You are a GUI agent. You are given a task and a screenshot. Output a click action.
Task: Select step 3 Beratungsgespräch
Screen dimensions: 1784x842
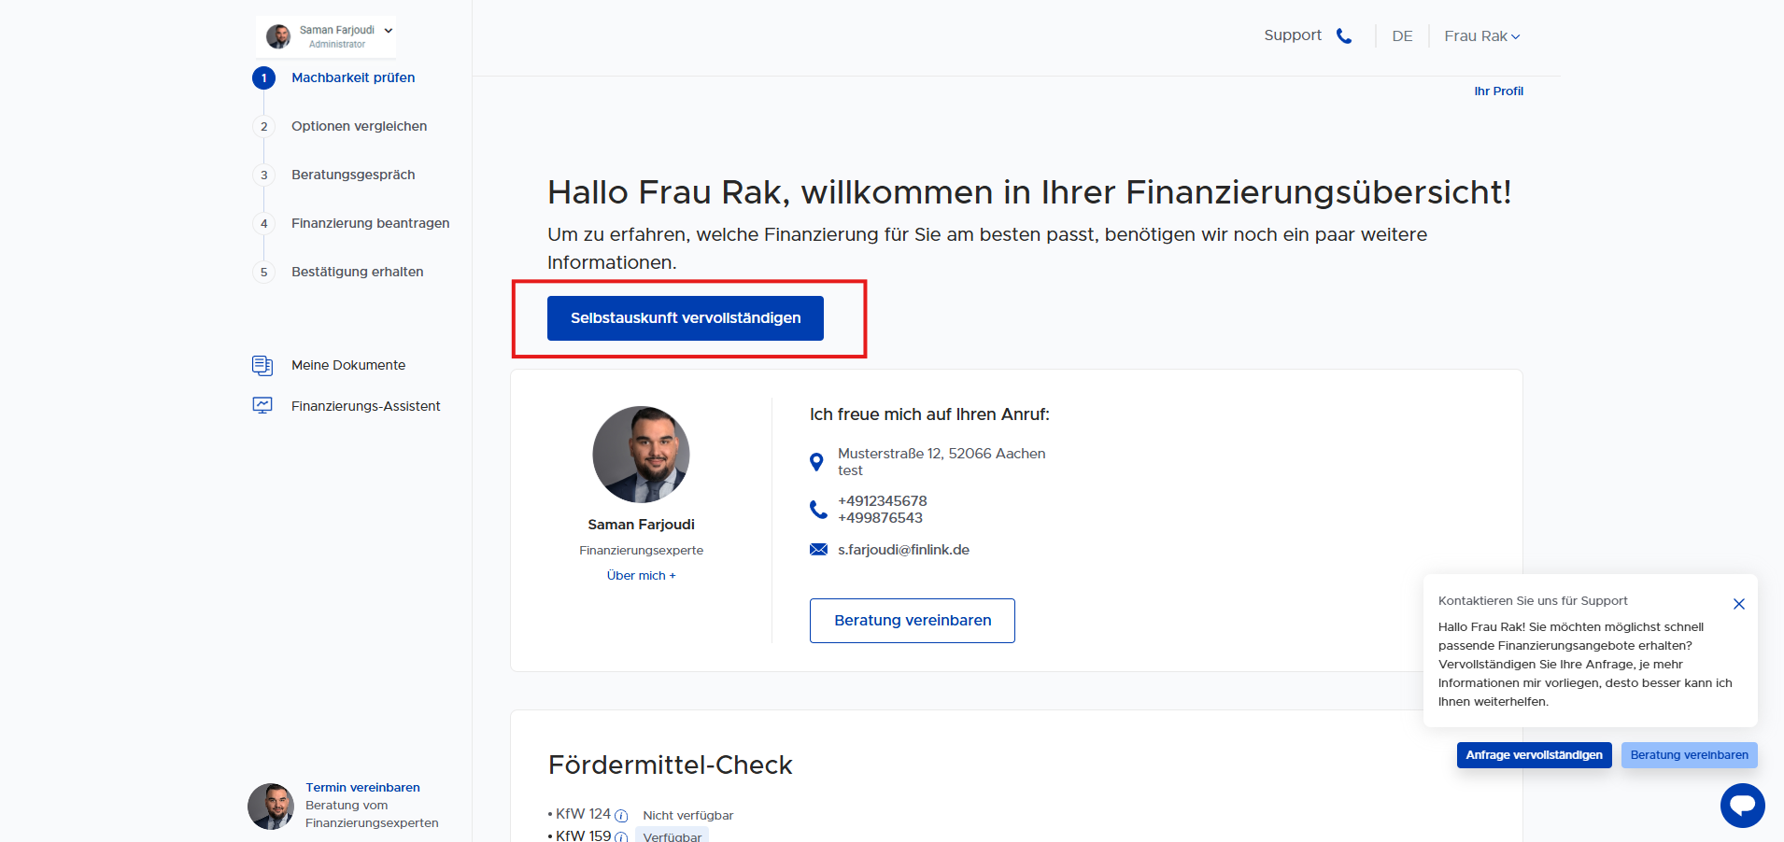353,175
